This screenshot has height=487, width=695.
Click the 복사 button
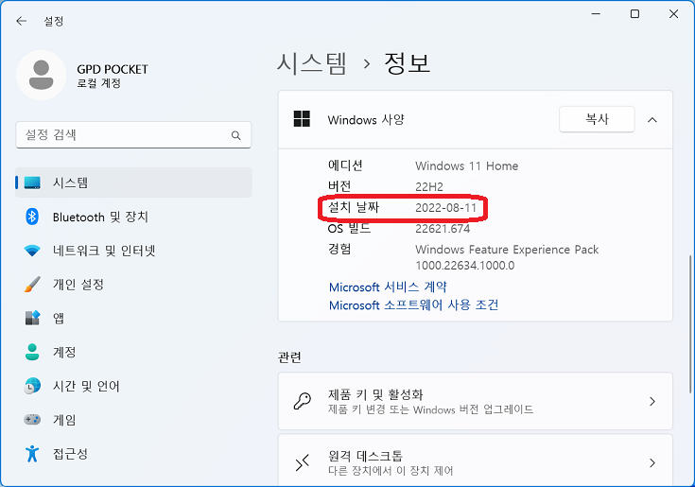pyautogui.click(x=597, y=119)
